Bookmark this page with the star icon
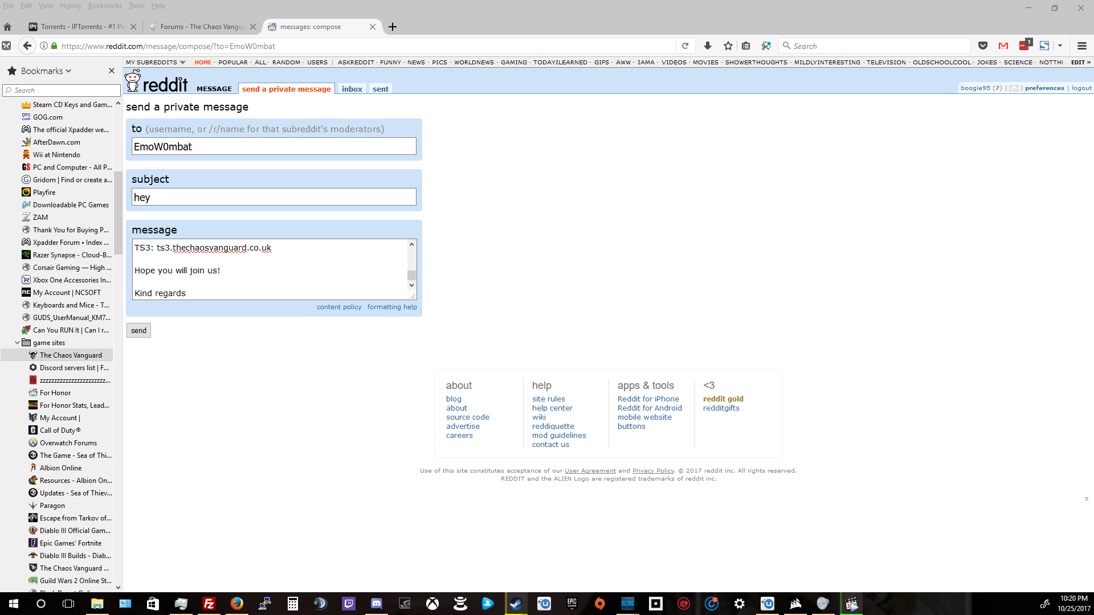1094x615 pixels. click(728, 46)
